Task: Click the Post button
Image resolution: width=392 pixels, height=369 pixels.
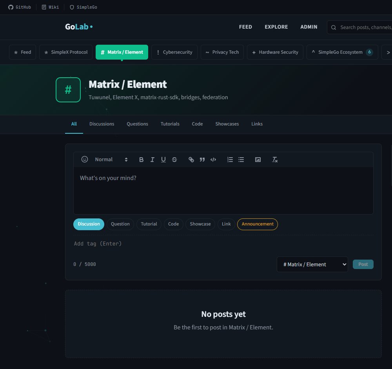Action: (363, 264)
